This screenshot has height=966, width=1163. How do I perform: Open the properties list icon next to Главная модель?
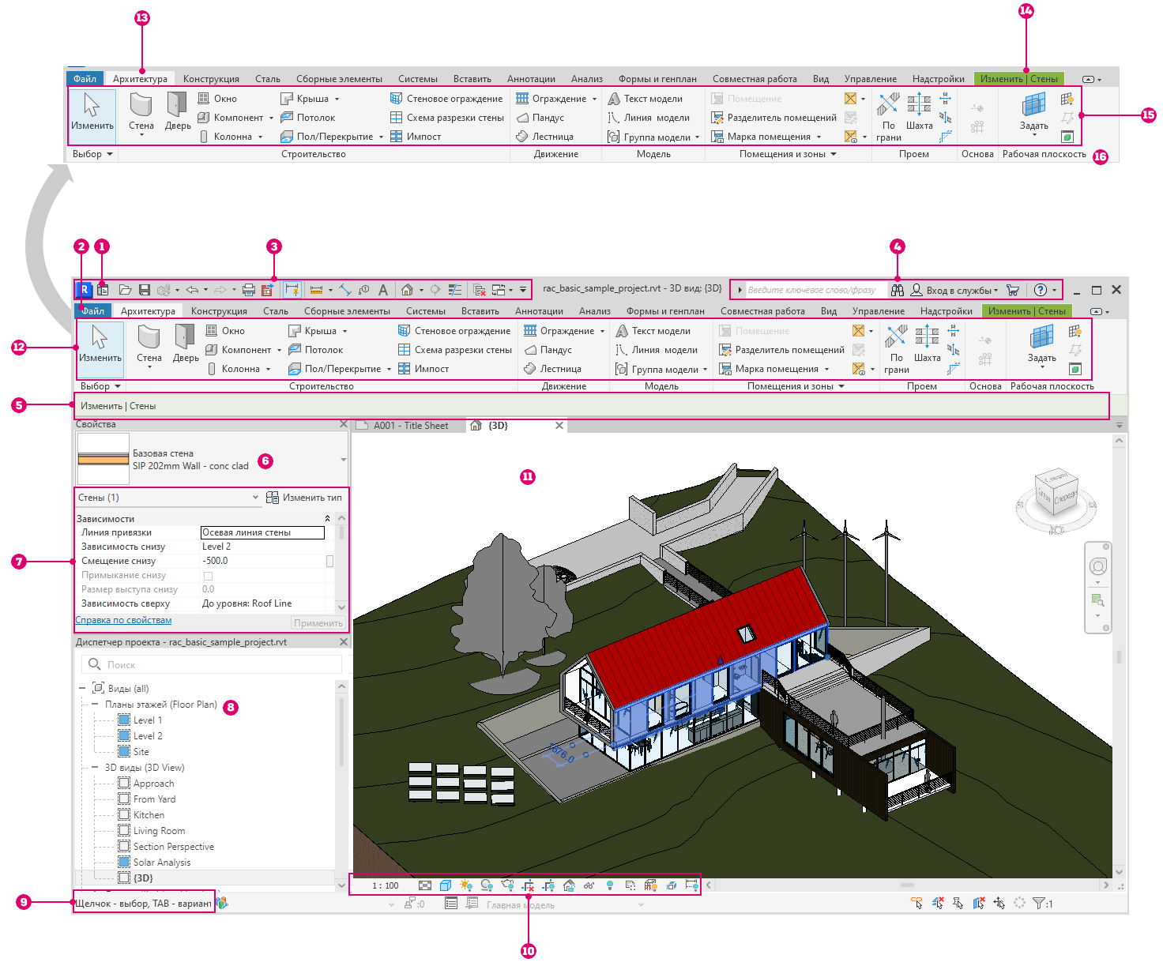click(451, 904)
